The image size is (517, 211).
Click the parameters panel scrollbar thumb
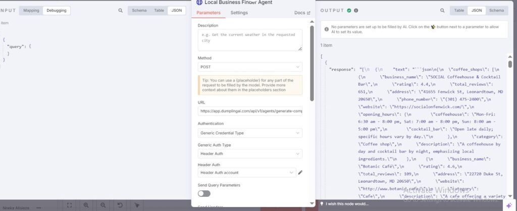tap(312, 63)
